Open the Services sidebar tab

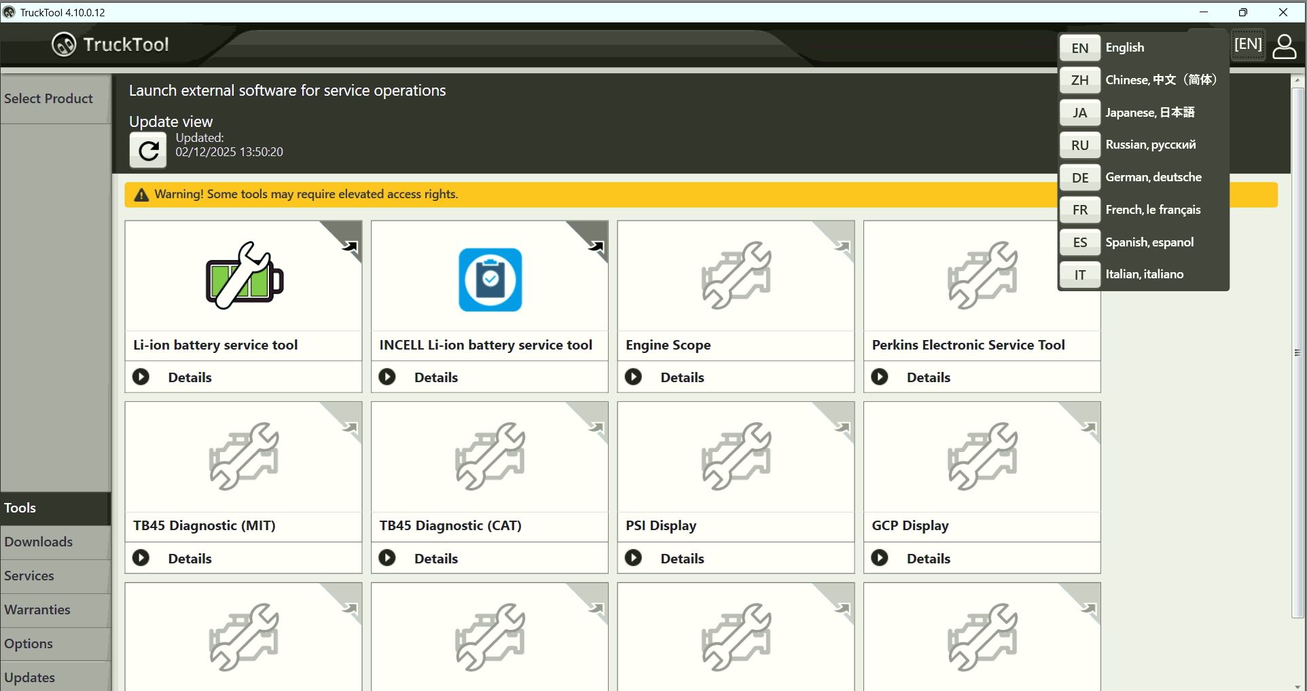[x=55, y=576]
